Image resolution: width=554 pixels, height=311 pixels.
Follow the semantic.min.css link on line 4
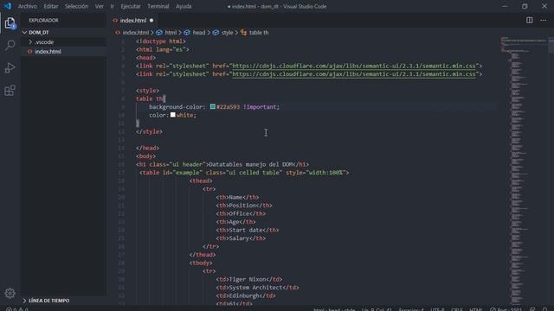point(354,66)
